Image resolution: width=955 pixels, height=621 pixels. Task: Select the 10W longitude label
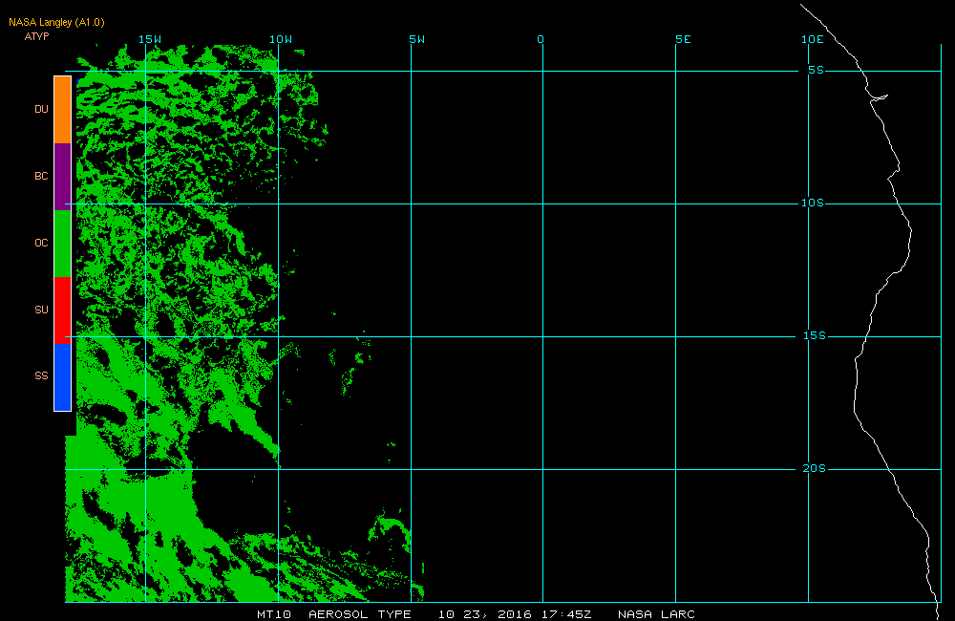tap(281, 39)
